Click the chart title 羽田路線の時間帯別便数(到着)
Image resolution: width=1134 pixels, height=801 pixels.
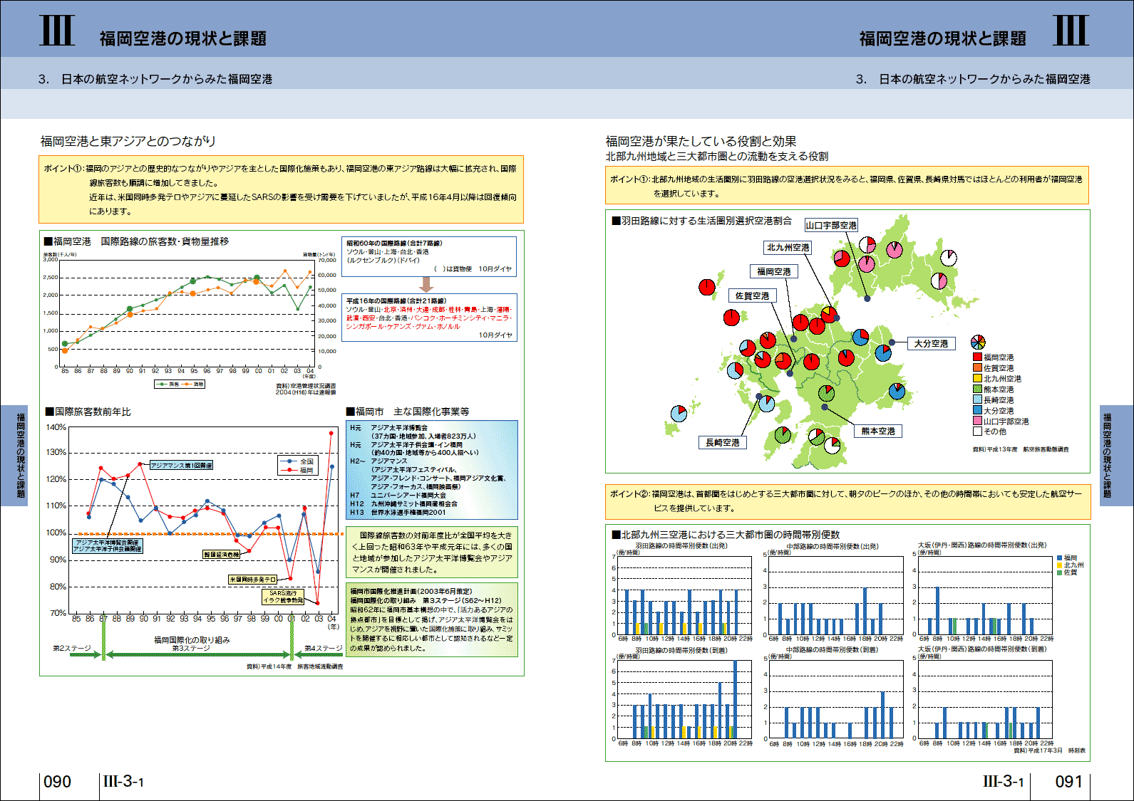pyautogui.click(x=681, y=650)
